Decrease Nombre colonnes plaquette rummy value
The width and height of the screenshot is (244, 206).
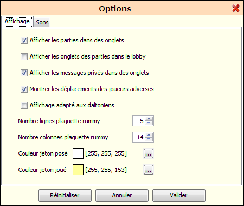[149, 139]
